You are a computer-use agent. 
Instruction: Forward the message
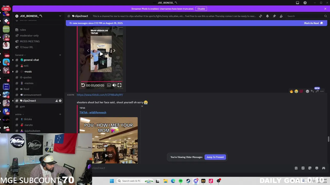tap(317, 91)
